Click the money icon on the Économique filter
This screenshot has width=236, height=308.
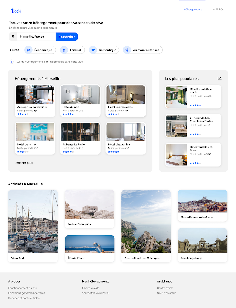point(28,50)
